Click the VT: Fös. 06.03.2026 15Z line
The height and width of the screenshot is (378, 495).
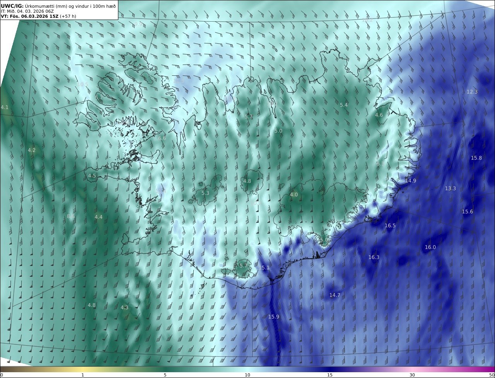(29, 16)
